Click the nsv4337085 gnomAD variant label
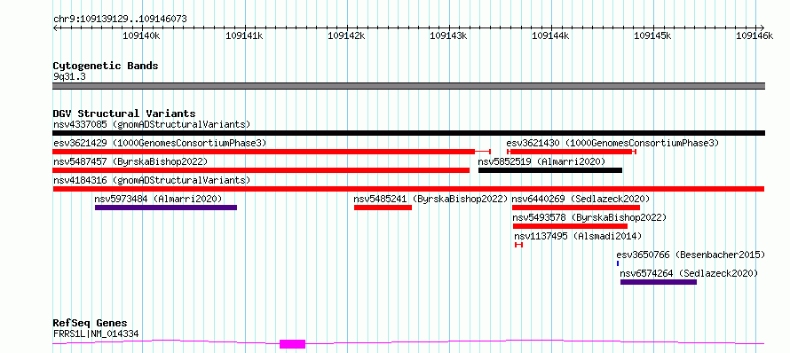Screen dimensions: 790x353 [152, 124]
